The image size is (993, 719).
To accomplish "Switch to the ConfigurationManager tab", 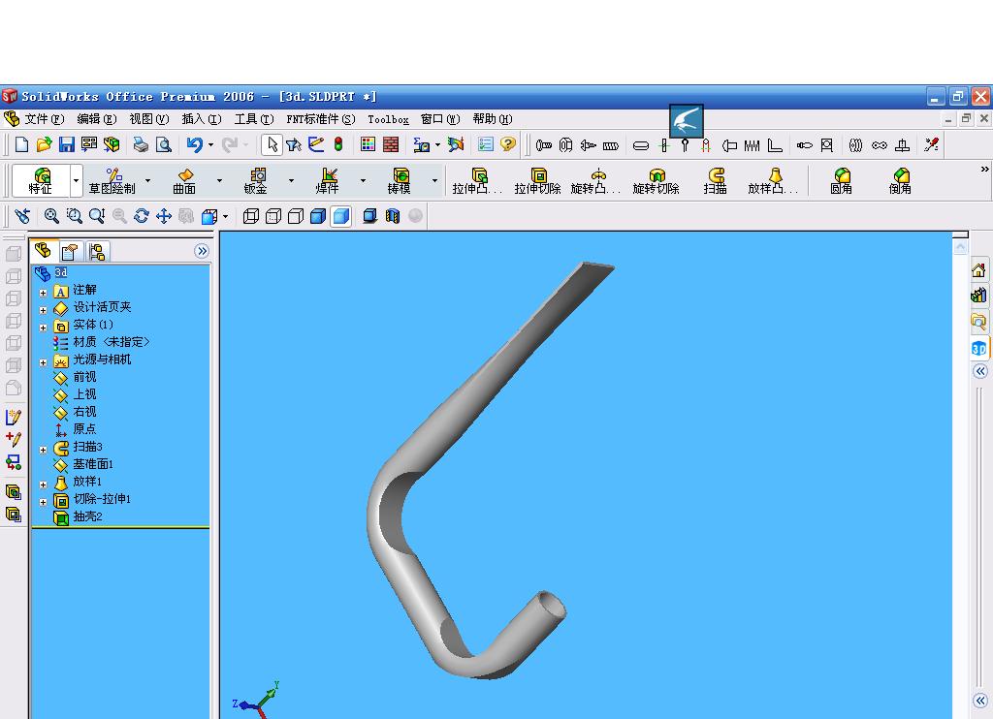I will click(x=97, y=252).
